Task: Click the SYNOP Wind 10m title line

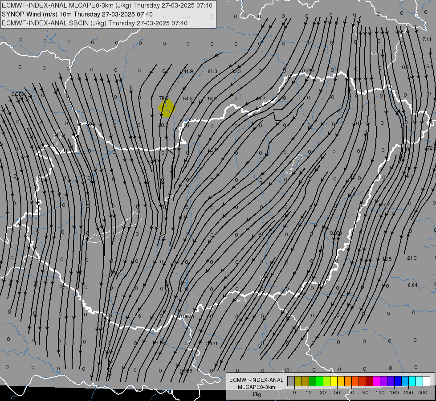Action: click(77, 14)
